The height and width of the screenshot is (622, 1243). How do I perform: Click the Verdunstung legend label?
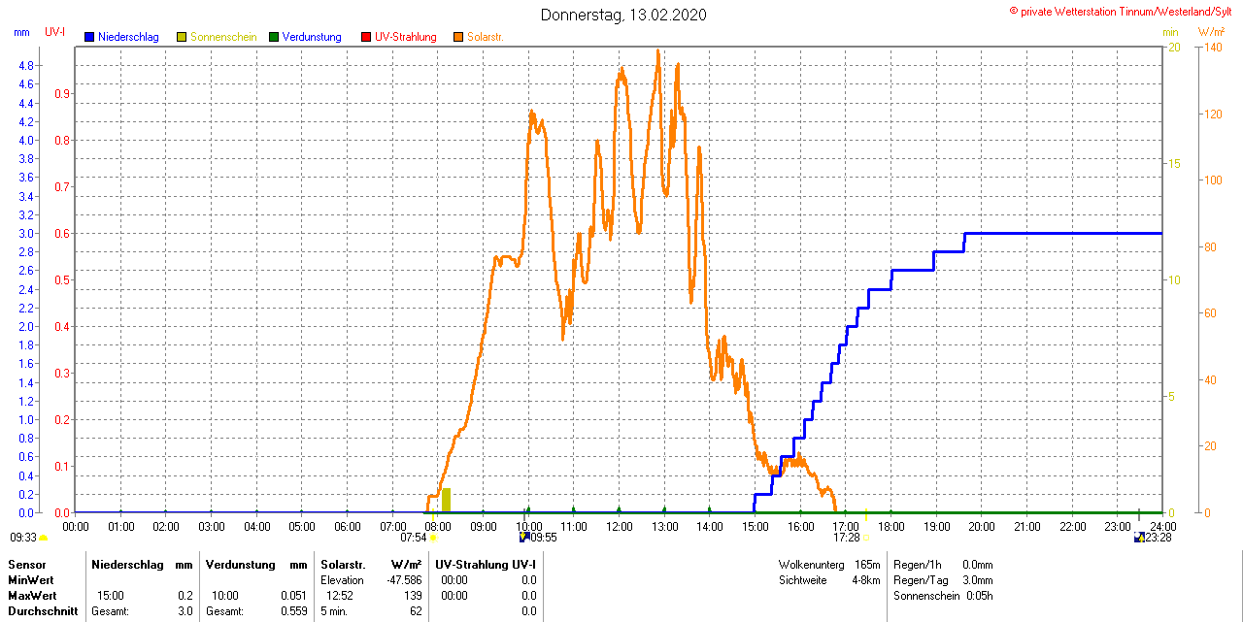pyautogui.click(x=312, y=37)
